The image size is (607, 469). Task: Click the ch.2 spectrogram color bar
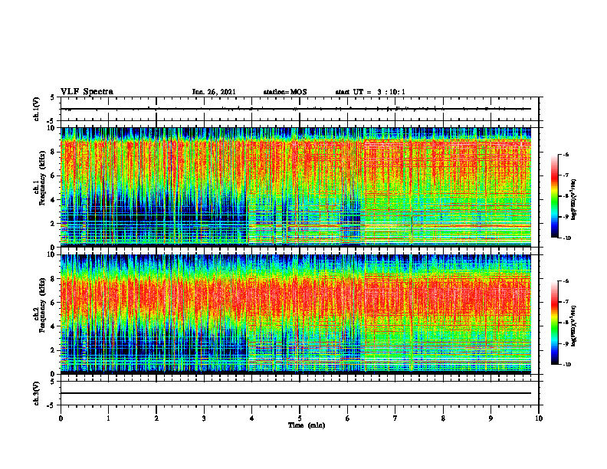tap(554, 323)
